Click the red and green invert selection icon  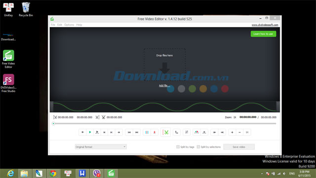197,132
